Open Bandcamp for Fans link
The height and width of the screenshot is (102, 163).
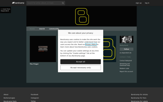point(139,98)
